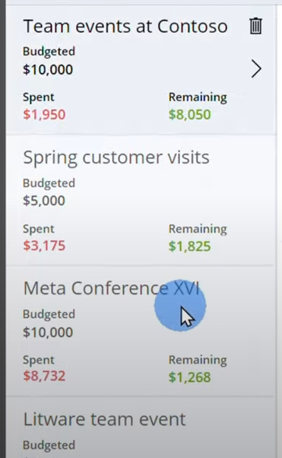Viewport: 282px width, 458px height.
Task: Click the $5,000 budgeted amount
Action: click(x=44, y=201)
